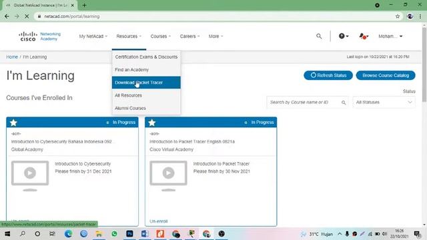Open the help question-mark menu

click(344, 36)
